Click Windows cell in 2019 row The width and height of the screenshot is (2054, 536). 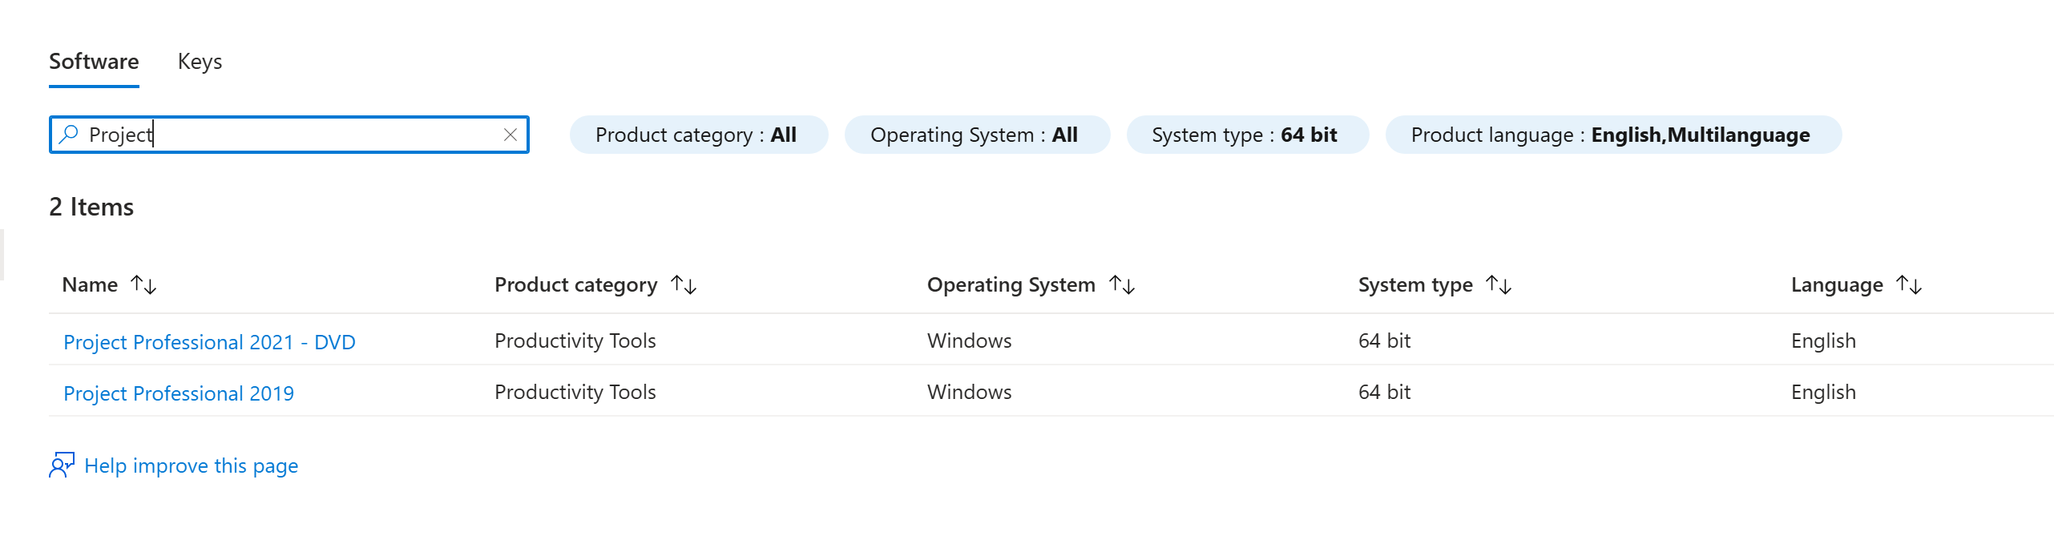pyautogui.click(x=969, y=392)
